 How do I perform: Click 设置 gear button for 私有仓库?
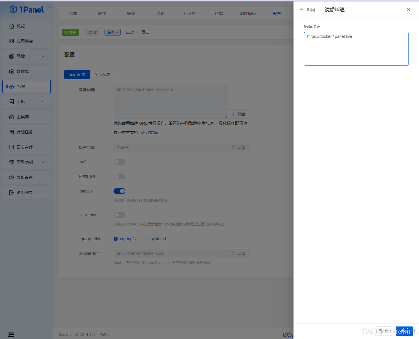[x=238, y=147]
